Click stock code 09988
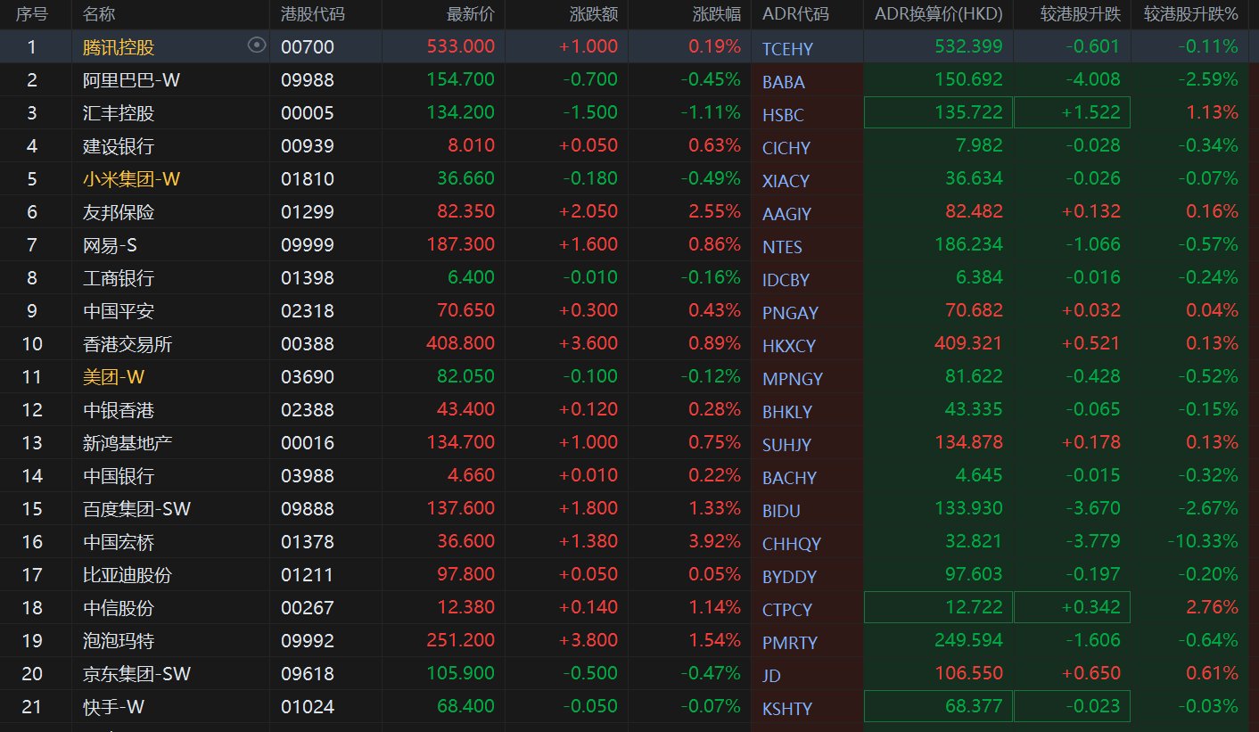 (x=307, y=80)
